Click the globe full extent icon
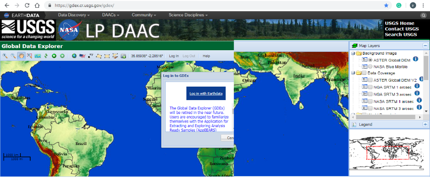The image size is (430, 183). coord(74,56)
